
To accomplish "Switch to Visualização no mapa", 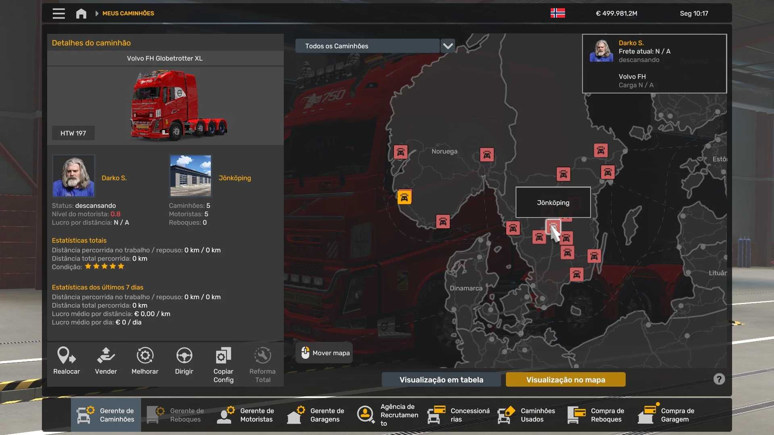I will coord(566,379).
